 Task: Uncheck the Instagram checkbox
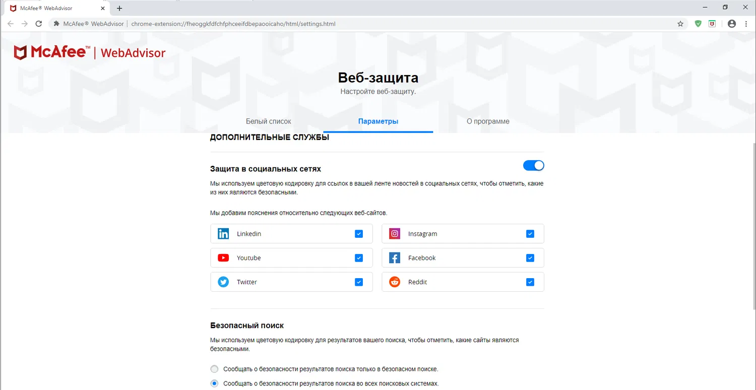tap(530, 234)
